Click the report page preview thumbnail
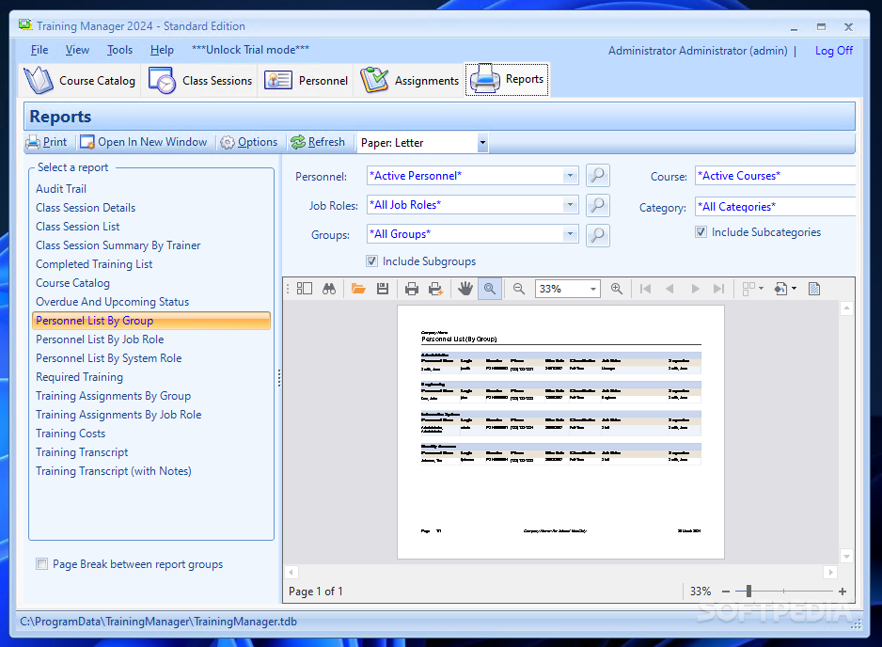Screen dimensions: 882x647 [x=560, y=432]
